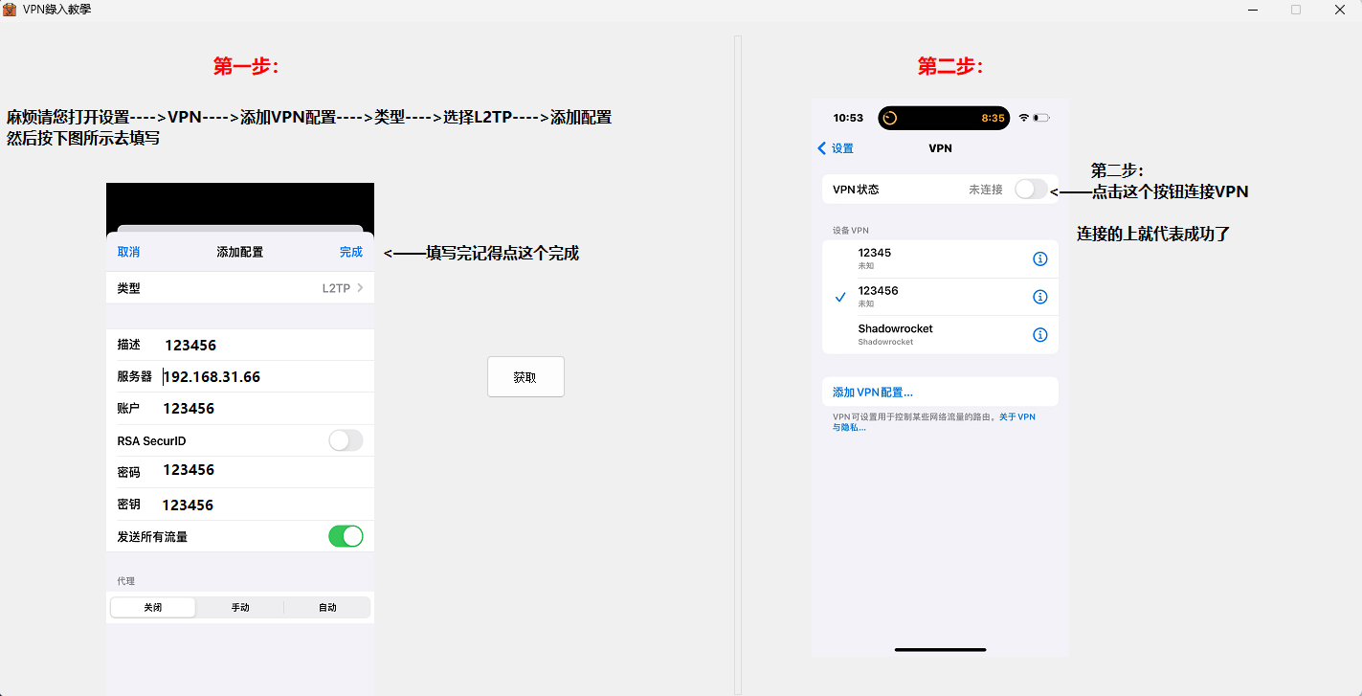Expand the 类型 L2TP chevron

point(360,287)
